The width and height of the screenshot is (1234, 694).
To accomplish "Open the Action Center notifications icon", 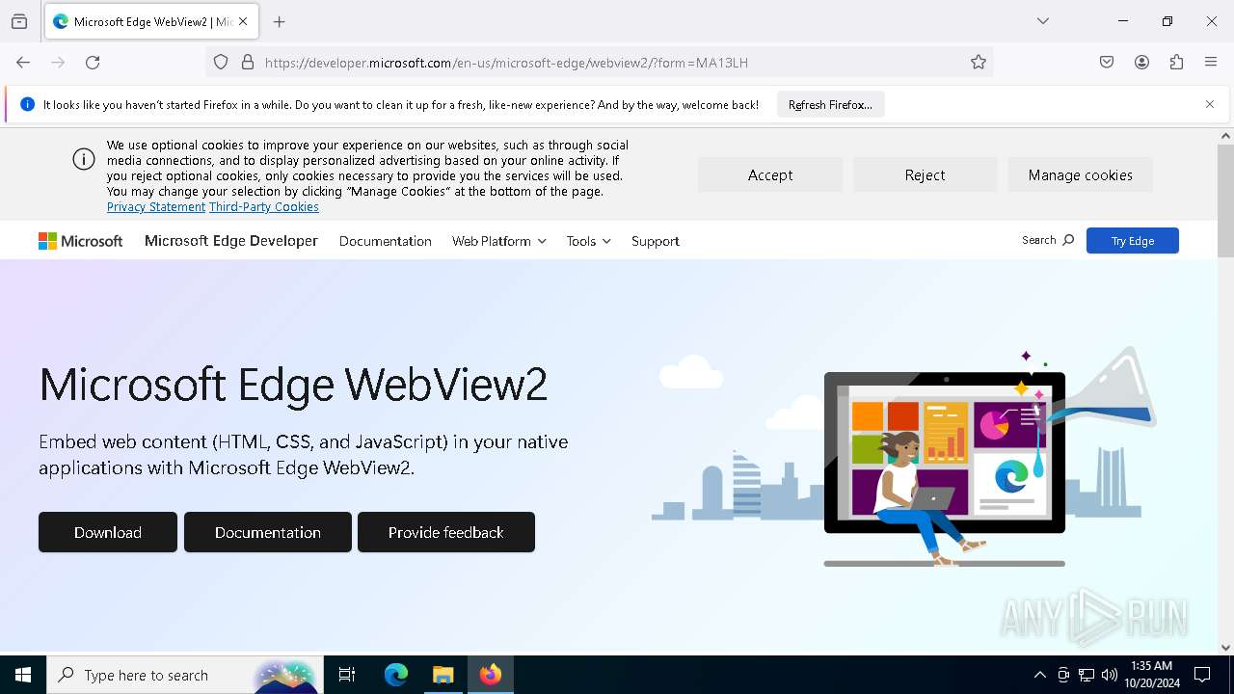I will tap(1202, 675).
